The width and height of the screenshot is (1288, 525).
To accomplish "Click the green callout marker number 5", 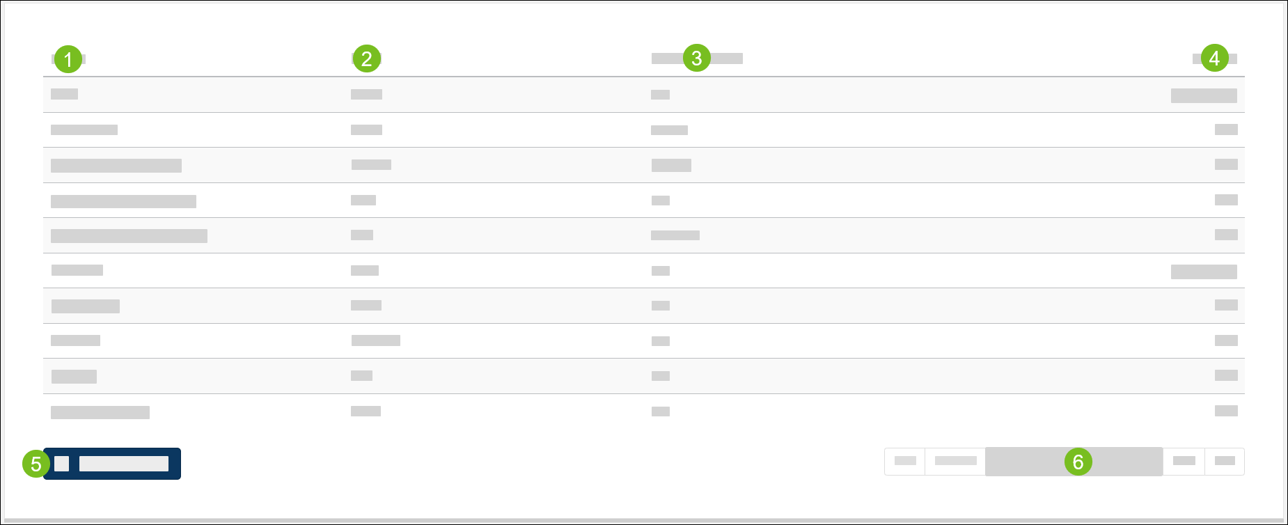I will coord(36,464).
